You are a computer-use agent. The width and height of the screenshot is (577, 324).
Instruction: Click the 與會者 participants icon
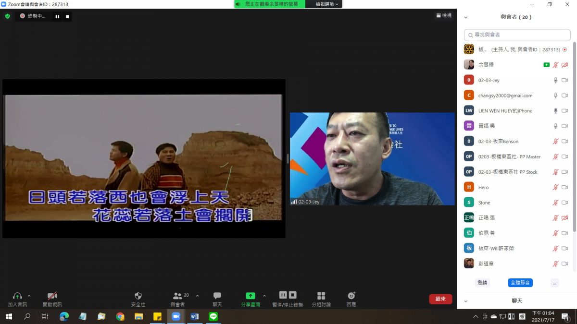tap(178, 296)
